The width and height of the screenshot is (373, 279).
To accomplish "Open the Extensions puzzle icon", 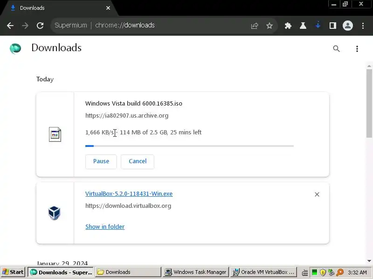I will point(288,26).
